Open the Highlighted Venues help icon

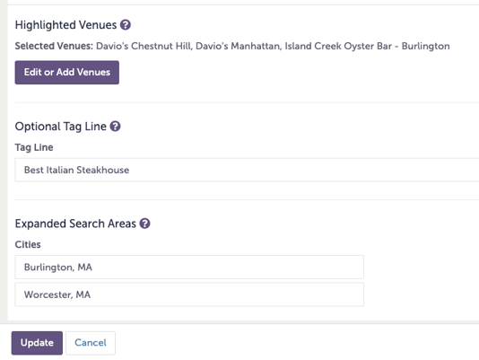coord(126,25)
